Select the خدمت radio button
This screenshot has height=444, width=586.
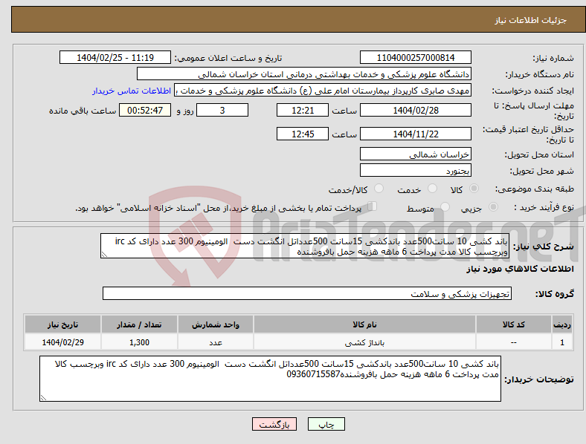point(432,189)
